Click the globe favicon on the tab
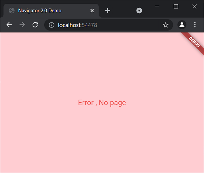 [x=12, y=11]
